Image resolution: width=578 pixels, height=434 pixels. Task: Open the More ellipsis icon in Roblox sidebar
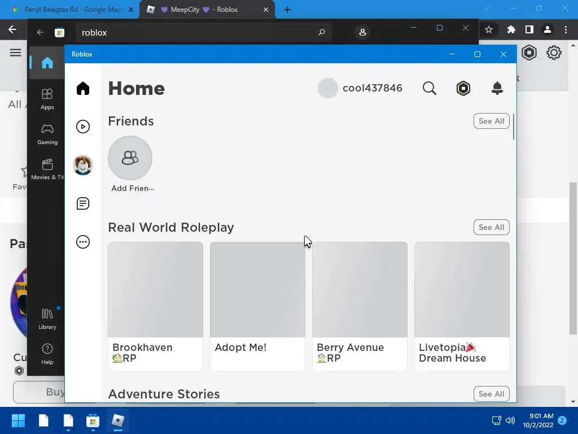(x=83, y=242)
